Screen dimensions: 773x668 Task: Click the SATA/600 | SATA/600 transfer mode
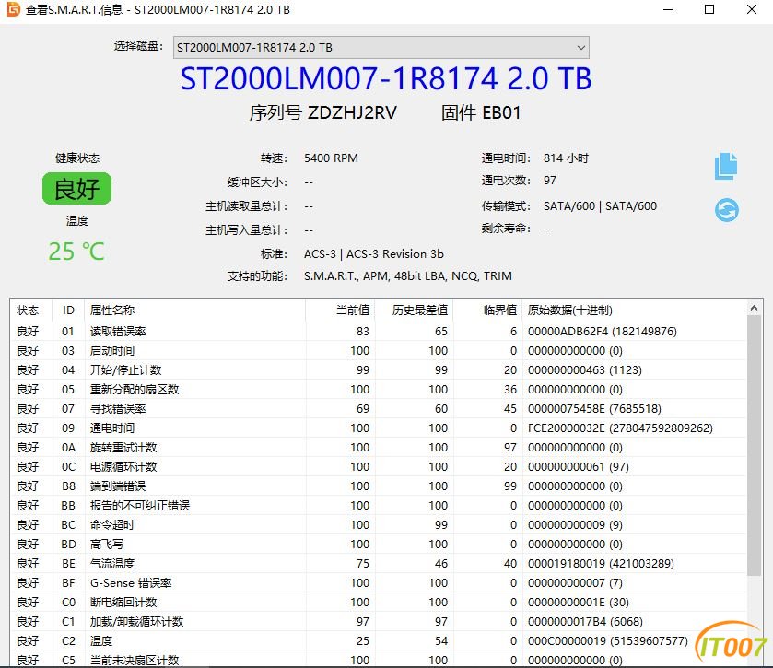point(600,206)
